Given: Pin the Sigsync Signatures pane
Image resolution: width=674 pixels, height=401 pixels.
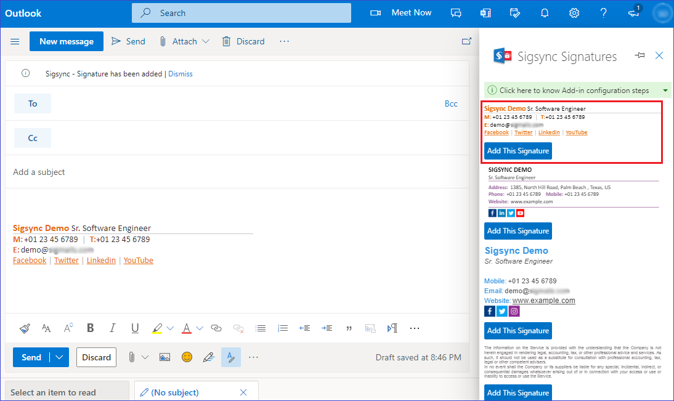Looking at the screenshot, I should (x=639, y=55).
